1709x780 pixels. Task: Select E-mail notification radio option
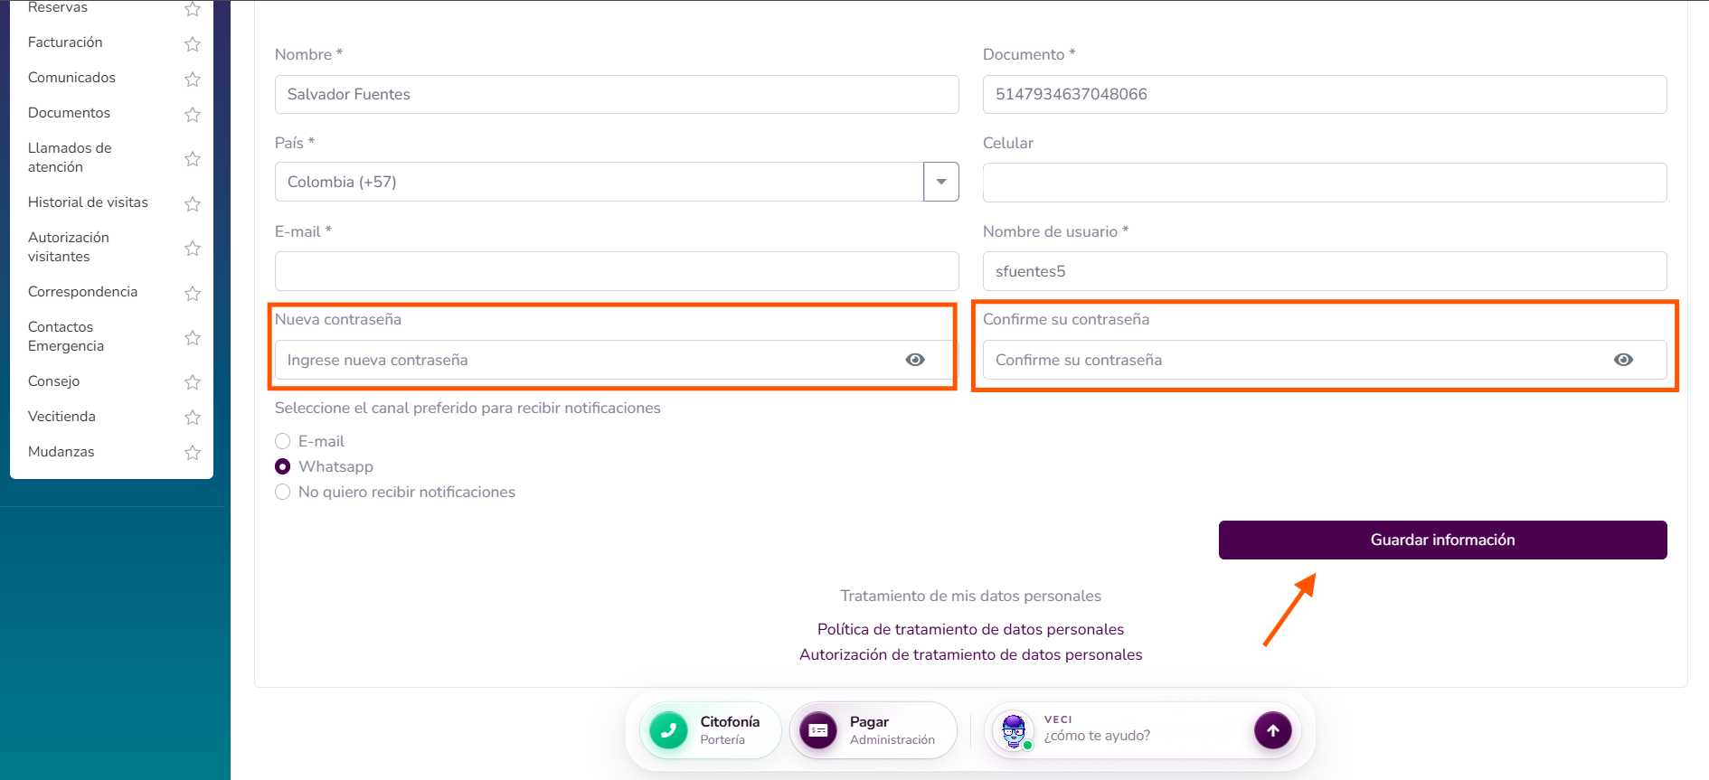pos(283,441)
